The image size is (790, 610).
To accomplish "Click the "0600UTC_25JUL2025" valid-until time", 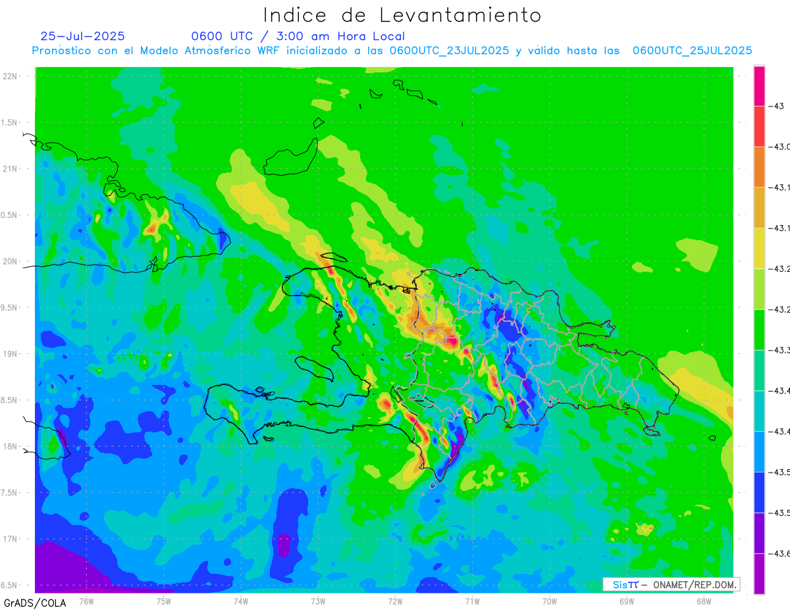I will tap(692, 51).
